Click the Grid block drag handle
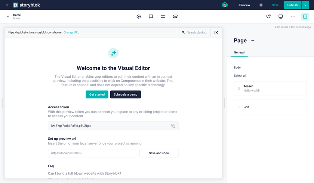 click(x=239, y=107)
